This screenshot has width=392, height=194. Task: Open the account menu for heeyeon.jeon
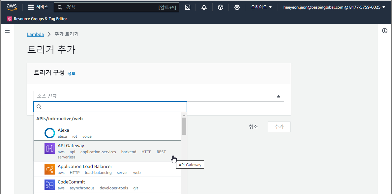point(334,7)
